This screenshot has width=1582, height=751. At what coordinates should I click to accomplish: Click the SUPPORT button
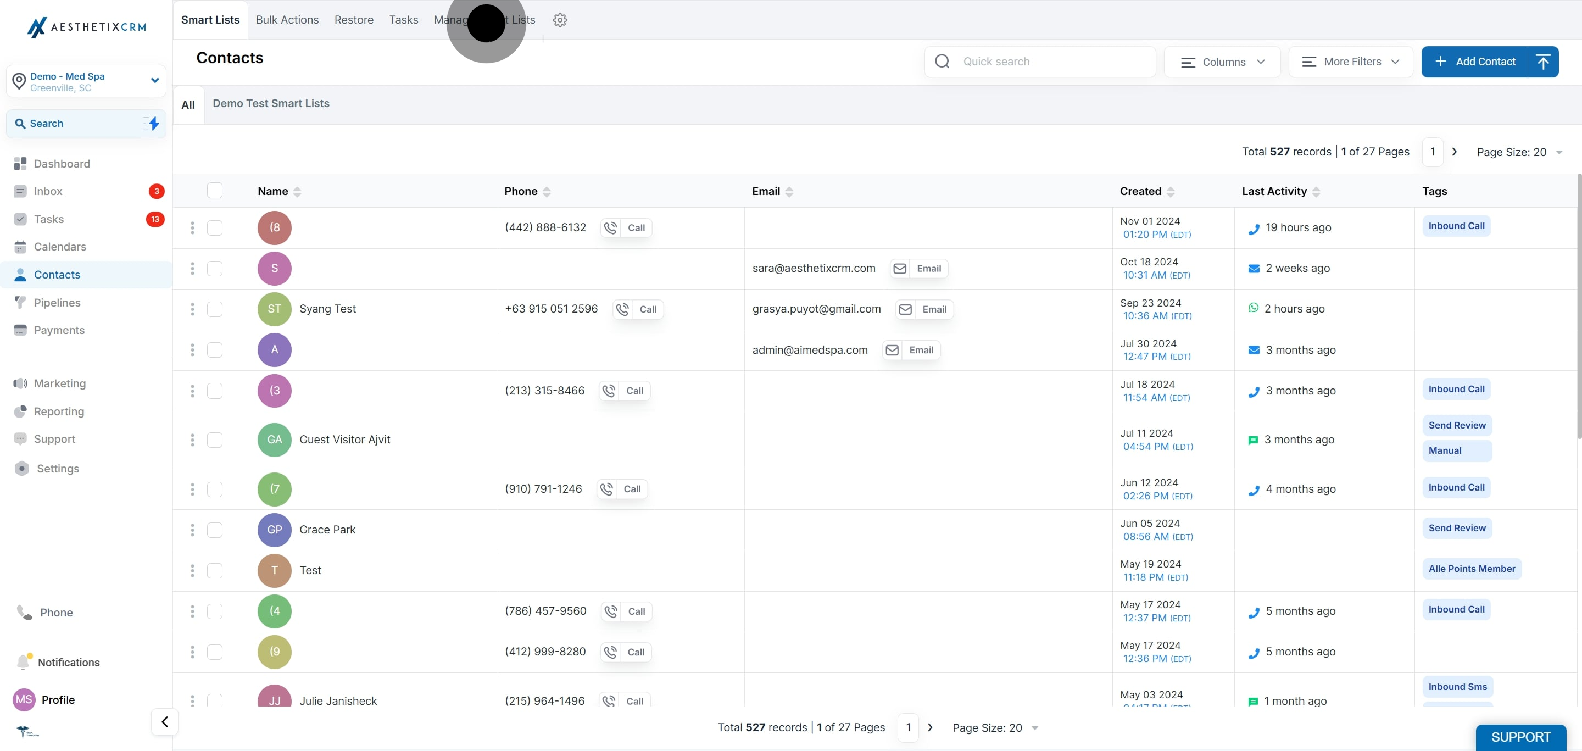1520,737
